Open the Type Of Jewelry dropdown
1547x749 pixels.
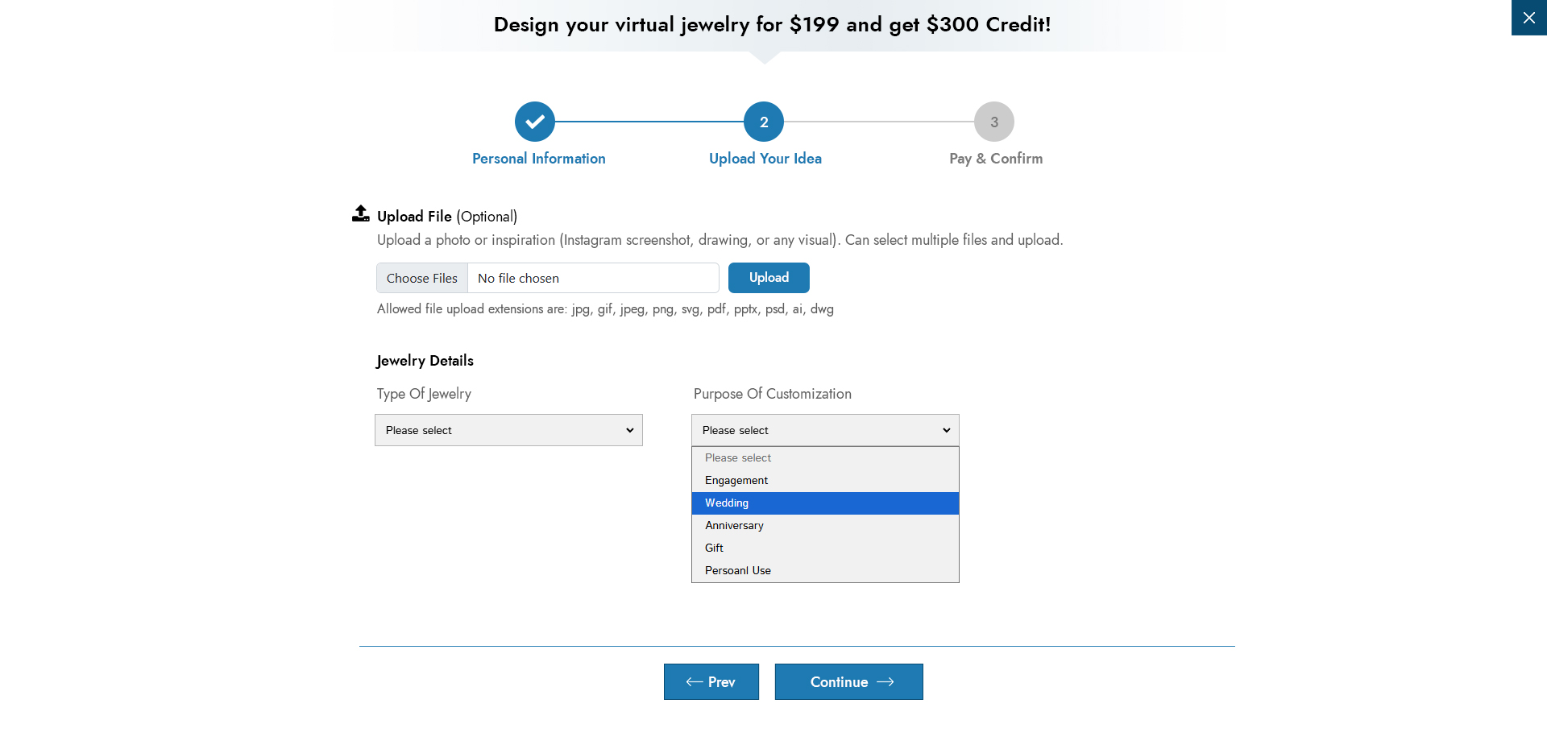coord(508,430)
